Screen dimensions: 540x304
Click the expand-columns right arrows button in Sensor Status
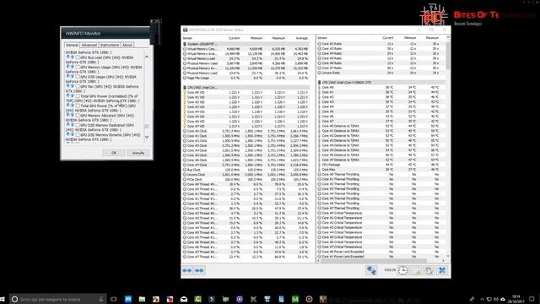pyautogui.click(x=199, y=270)
